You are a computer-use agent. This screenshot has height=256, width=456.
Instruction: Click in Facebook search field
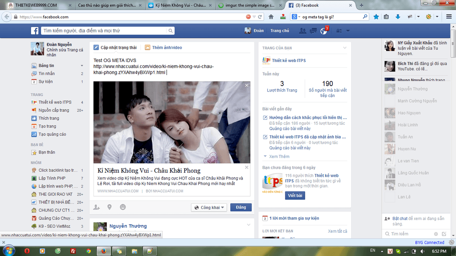[x=104, y=31]
